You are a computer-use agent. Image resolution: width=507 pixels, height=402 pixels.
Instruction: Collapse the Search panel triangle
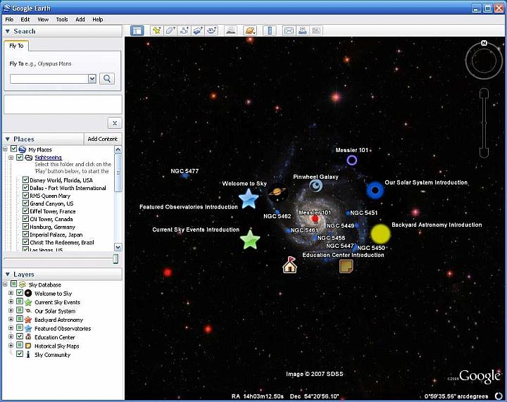coord(8,32)
